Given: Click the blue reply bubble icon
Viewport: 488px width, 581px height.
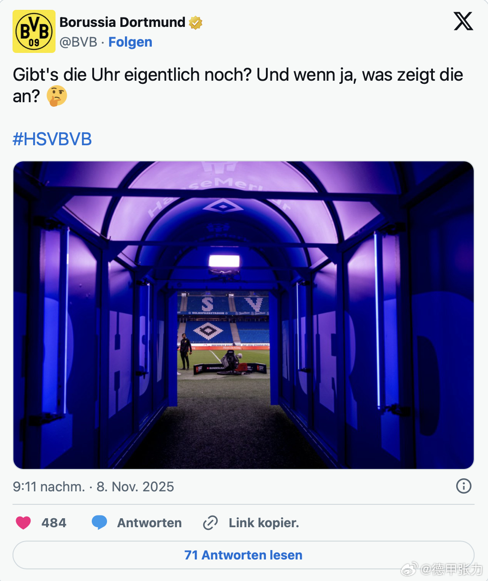Looking at the screenshot, I should pos(99,523).
